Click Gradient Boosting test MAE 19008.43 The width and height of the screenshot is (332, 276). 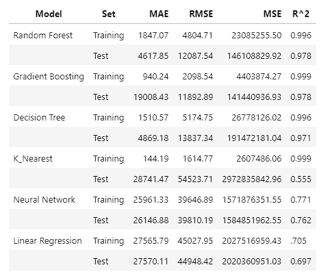click(151, 97)
